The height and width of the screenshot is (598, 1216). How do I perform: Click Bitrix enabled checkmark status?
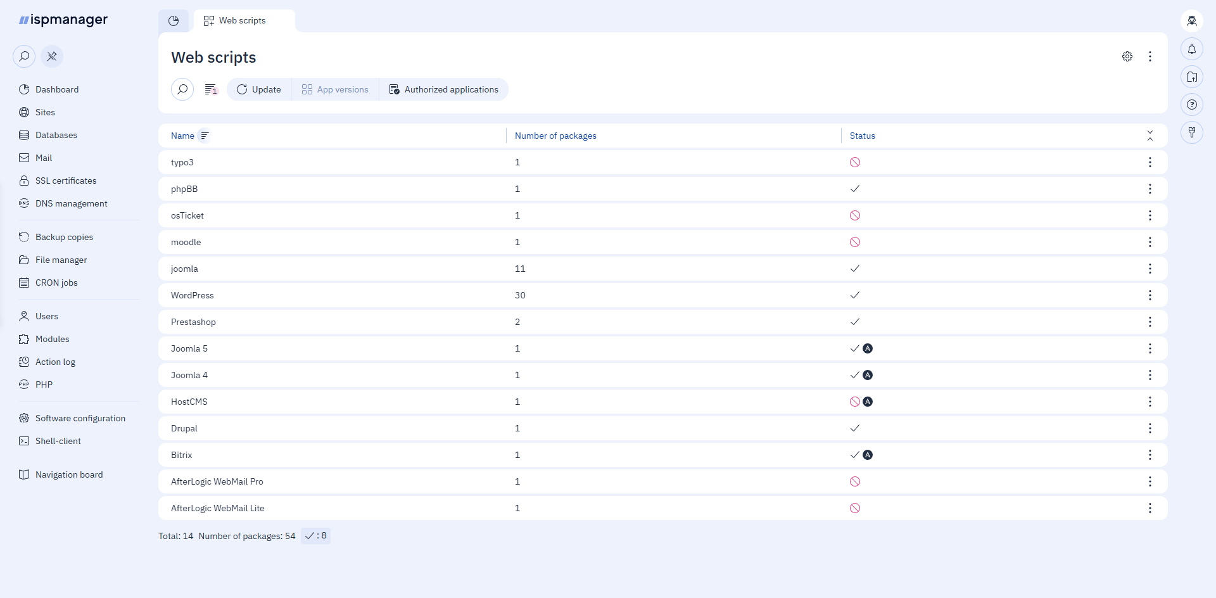coord(855,455)
